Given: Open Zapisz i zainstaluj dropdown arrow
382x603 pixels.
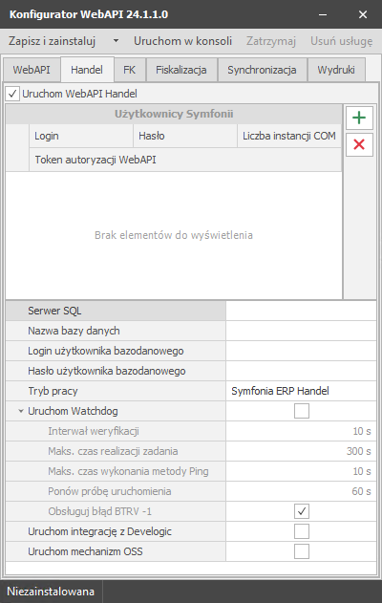Looking at the screenshot, I should [x=116, y=41].
